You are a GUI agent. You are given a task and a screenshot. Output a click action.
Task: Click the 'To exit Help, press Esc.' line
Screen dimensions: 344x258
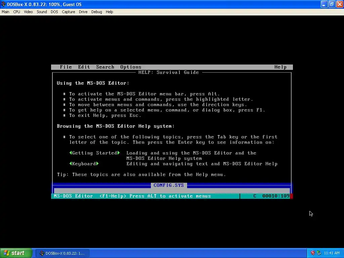coord(105,116)
